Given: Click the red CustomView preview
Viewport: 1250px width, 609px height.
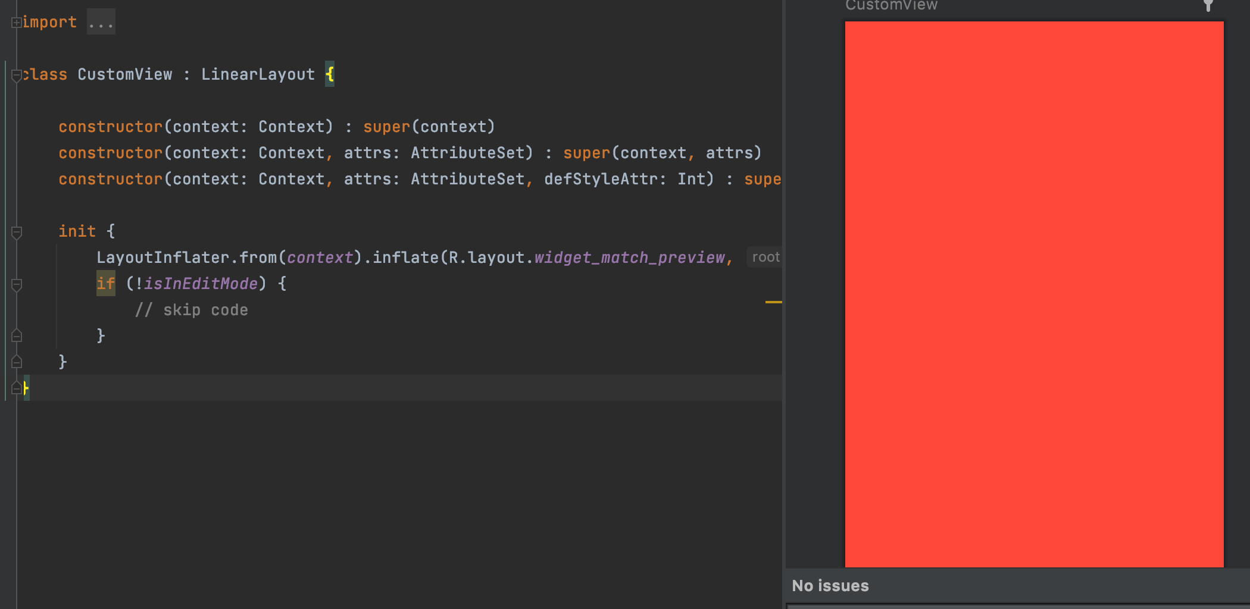Looking at the screenshot, I should tap(1035, 294).
